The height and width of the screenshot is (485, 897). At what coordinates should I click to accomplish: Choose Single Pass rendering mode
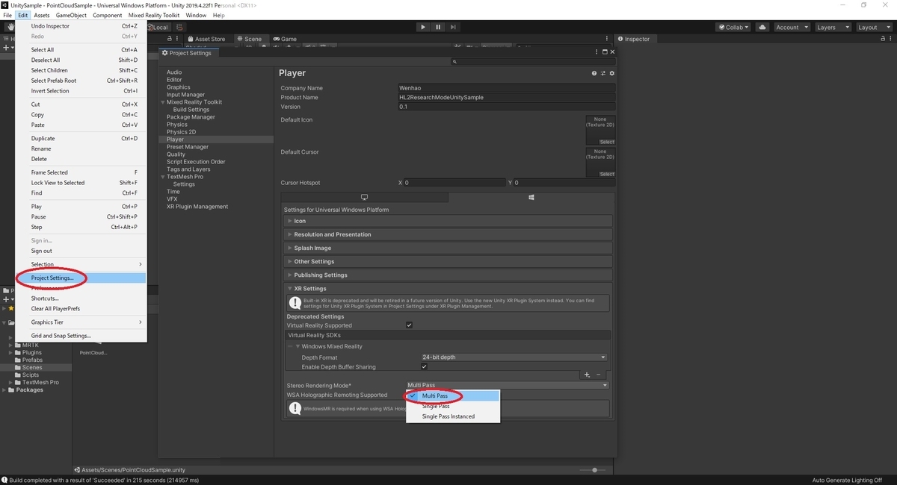point(452,406)
